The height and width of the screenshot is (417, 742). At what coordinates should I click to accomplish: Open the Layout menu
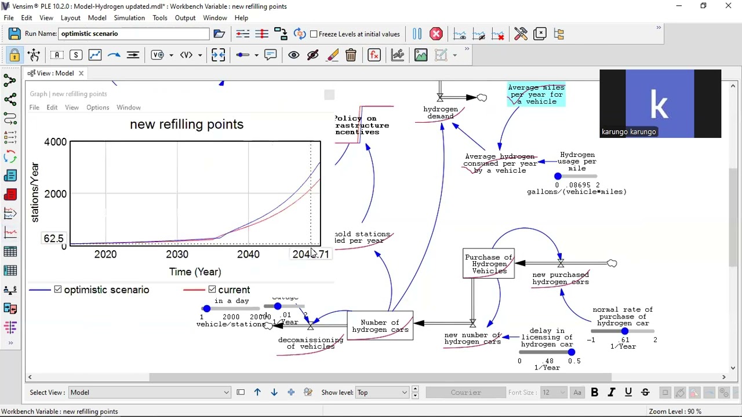70,18
